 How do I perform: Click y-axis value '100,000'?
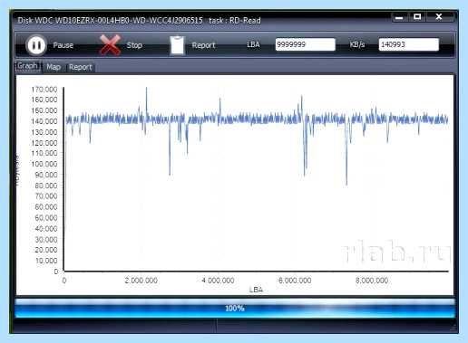[x=44, y=164]
